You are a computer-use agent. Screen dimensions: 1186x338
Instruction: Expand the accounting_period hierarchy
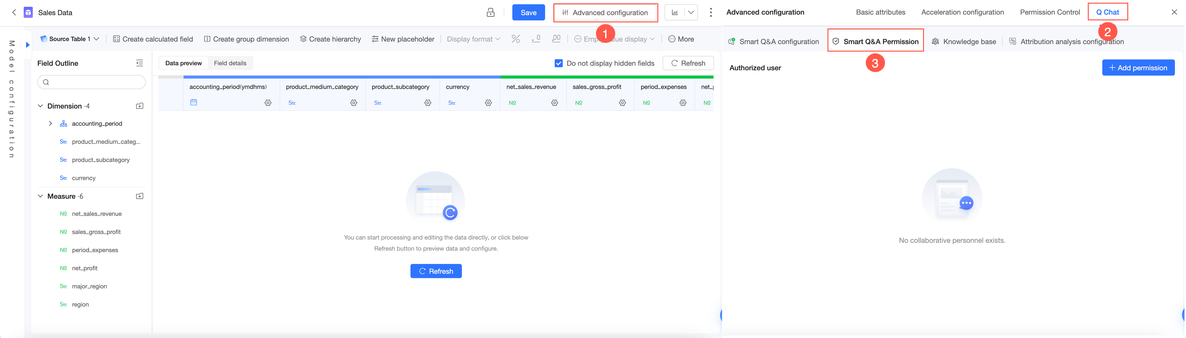[x=50, y=124]
